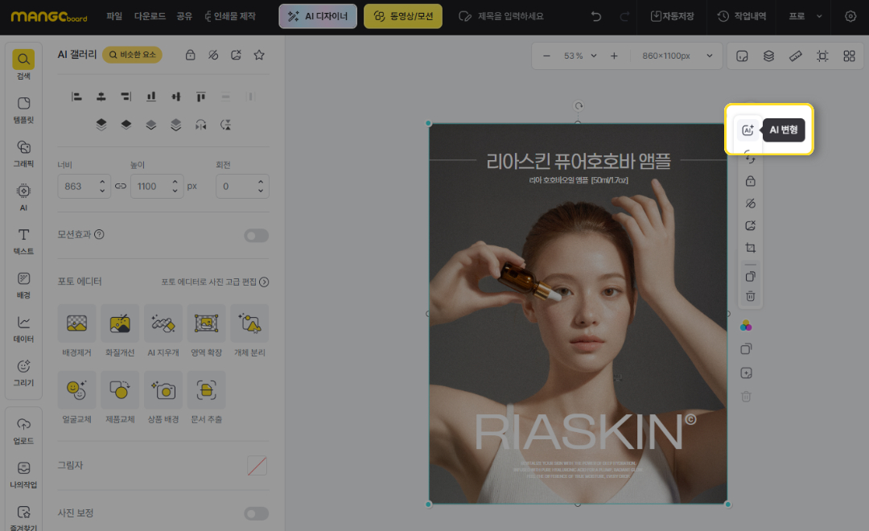Click the 그림자 shadow color swatch
869x531 pixels.
point(257,465)
